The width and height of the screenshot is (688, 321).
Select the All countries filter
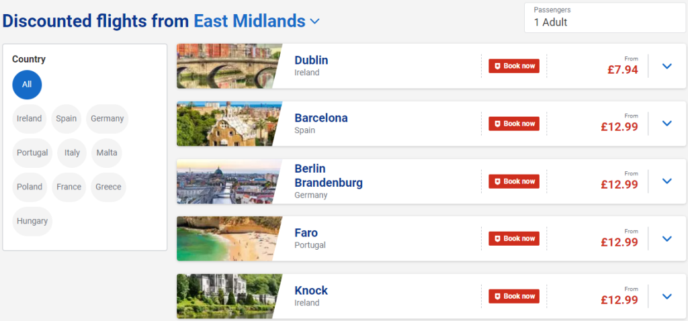pos(27,84)
